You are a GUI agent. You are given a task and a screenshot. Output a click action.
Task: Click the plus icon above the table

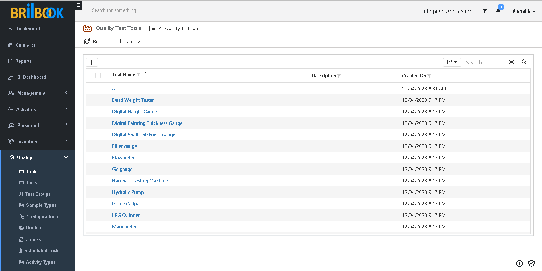tap(92, 62)
